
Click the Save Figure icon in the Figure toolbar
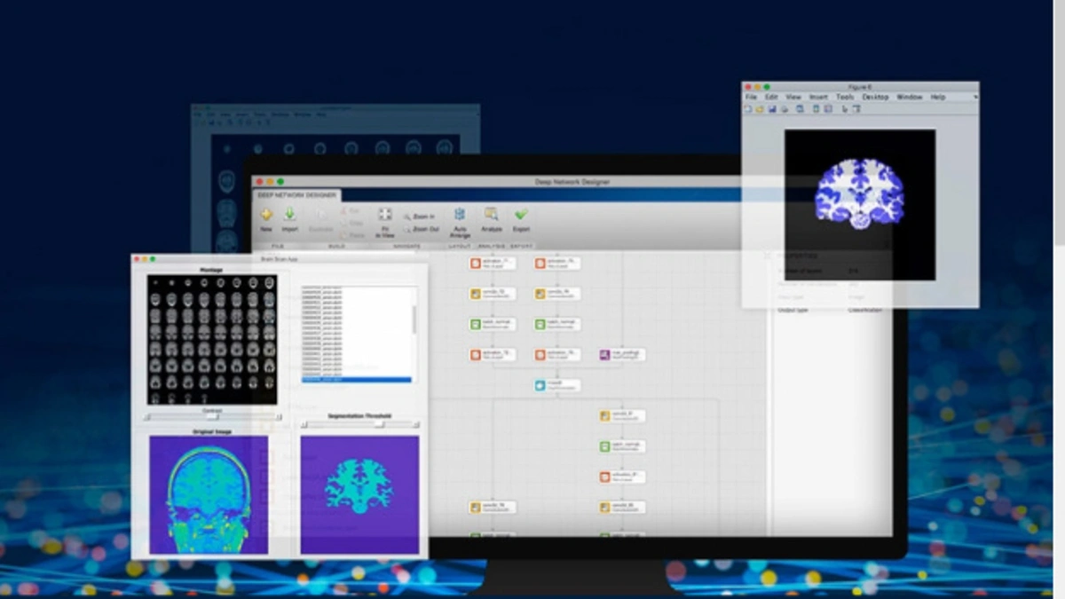point(772,109)
